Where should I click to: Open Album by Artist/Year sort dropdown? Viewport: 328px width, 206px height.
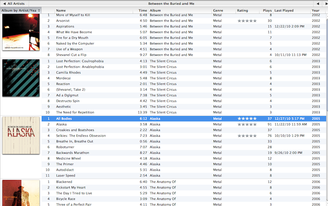coord(20,10)
